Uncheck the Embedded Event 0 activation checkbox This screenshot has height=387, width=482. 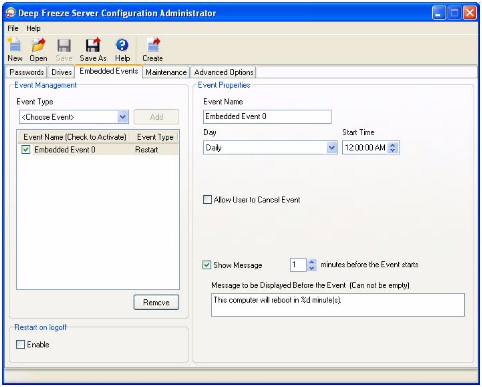click(26, 150)
